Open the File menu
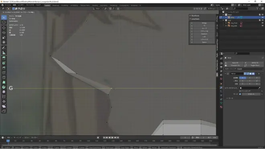The image size is (265, 149). (x=8, y=5)
